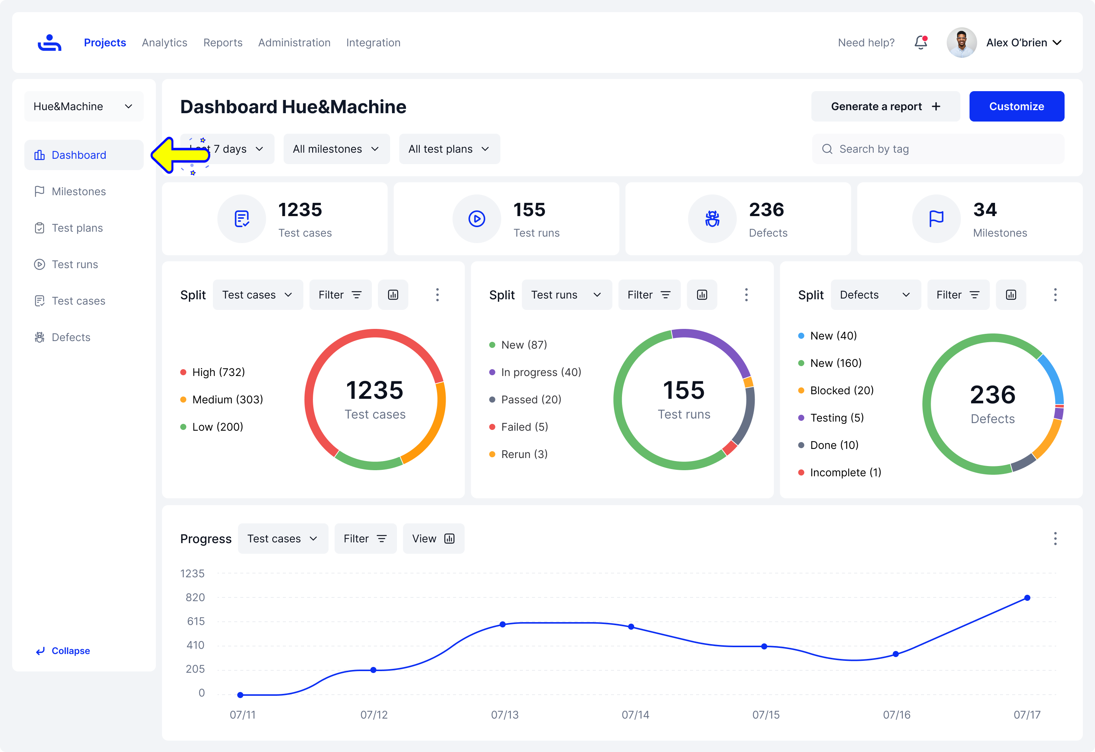
Task: Click the app logo icon
Action: click(x=49, y=43)
